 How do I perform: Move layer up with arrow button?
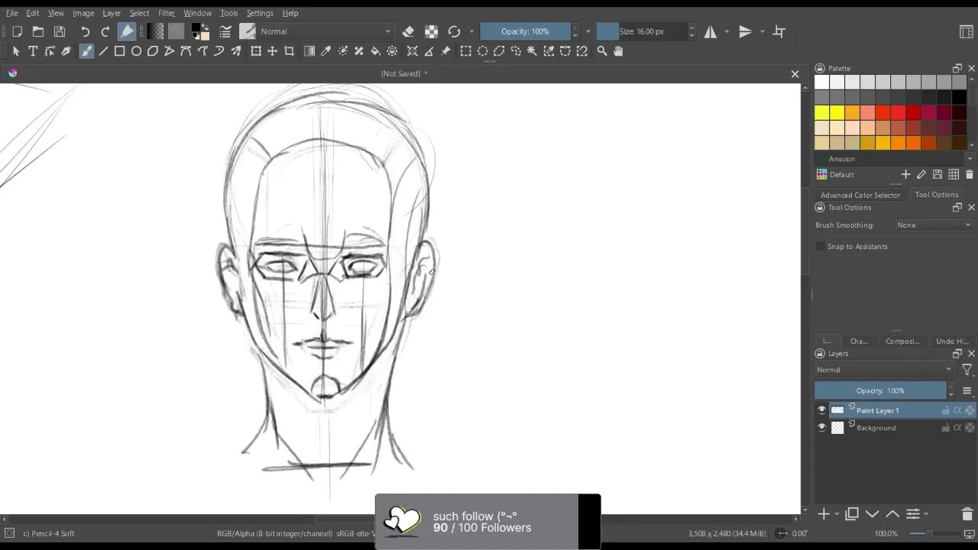[x=892, y=514]
